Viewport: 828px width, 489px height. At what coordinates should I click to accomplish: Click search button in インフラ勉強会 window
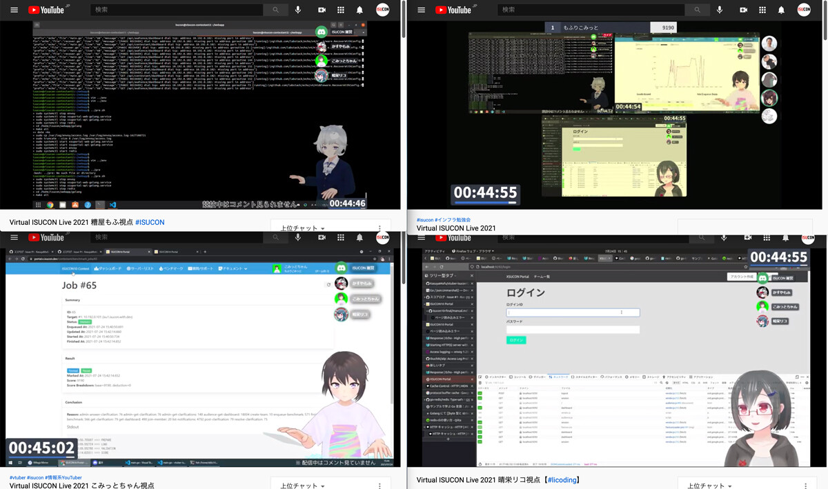tap(698, 10)
